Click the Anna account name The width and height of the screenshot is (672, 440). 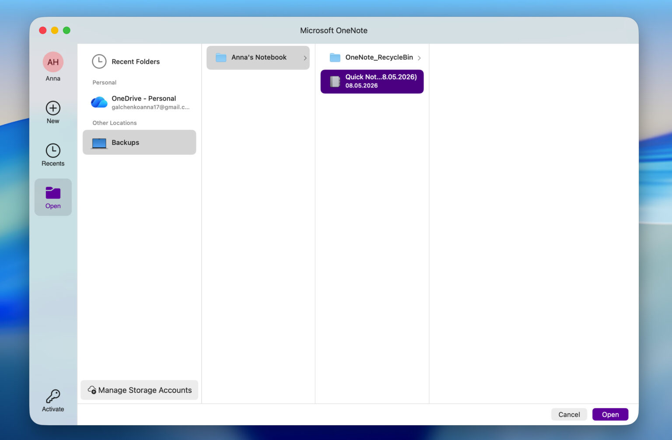(53, 79)
